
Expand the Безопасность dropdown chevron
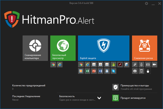coord(99,98)
